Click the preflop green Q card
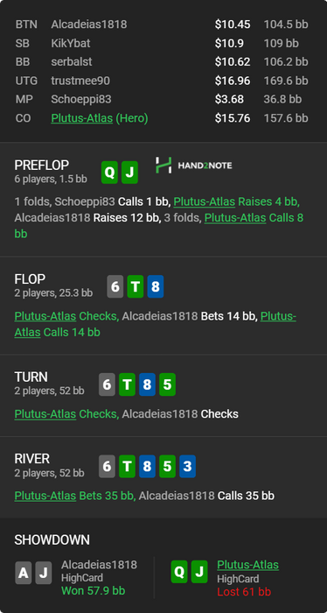 click(x=109, y=173)
